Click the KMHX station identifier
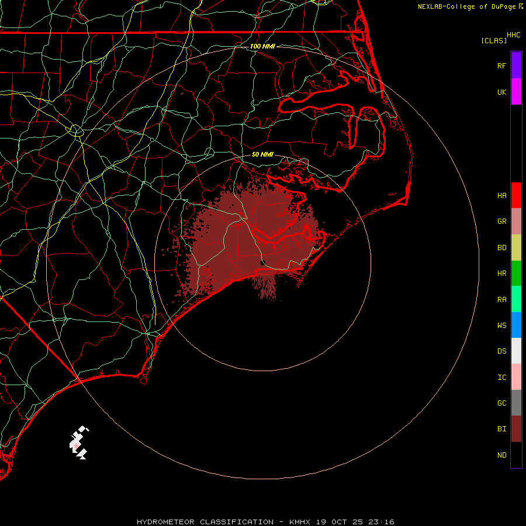This screenshot has width=526, height=526. point(300,522)
